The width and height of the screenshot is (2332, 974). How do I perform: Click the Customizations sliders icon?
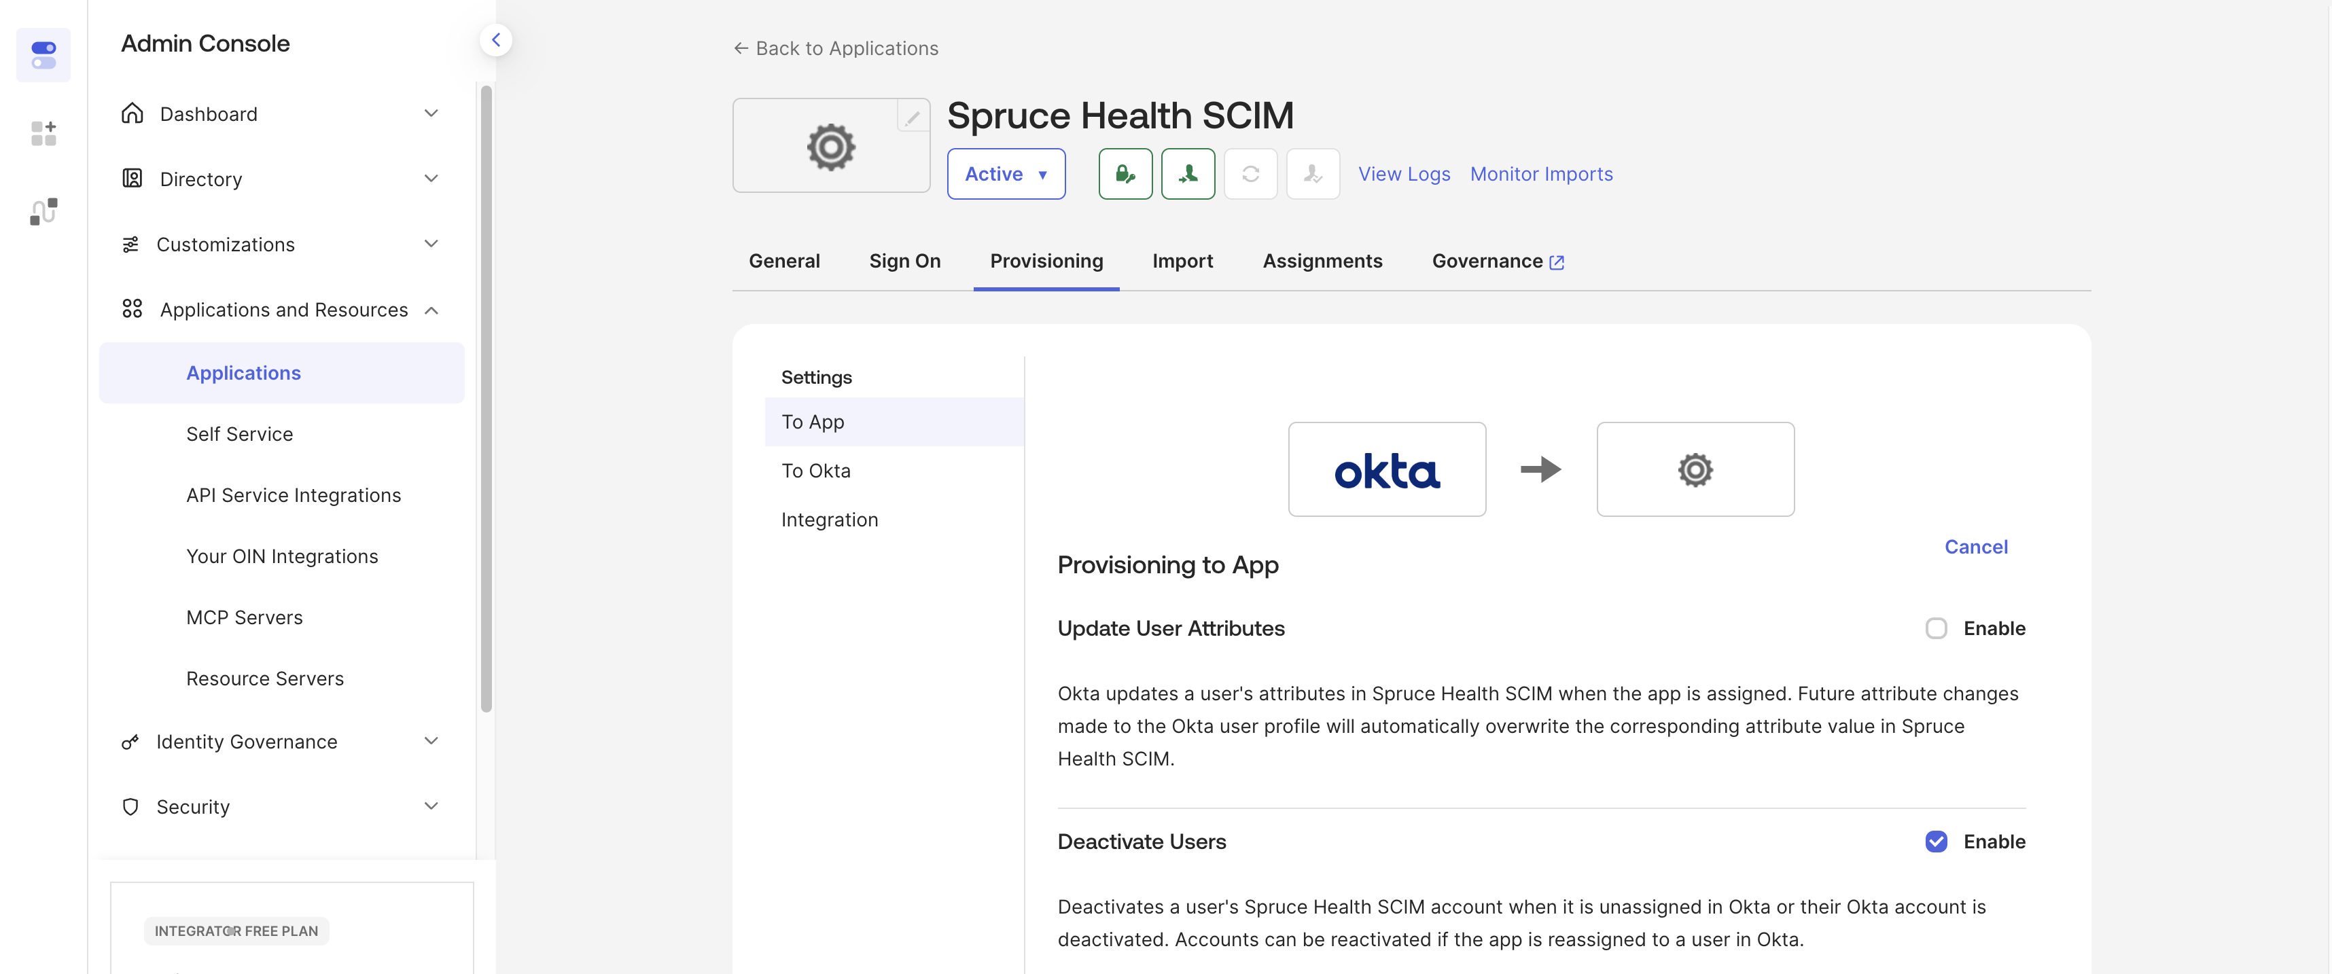[130, 243]
